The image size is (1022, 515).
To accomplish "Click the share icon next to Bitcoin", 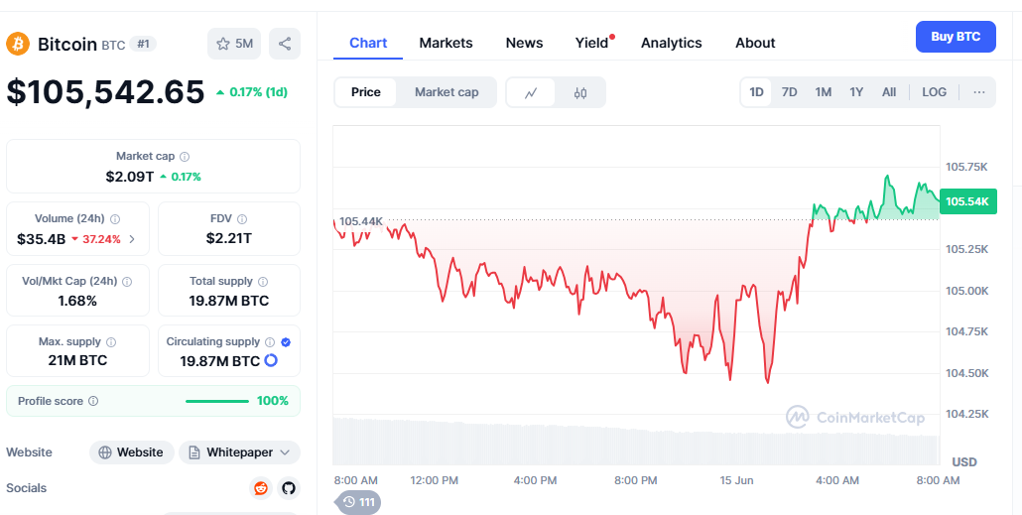I will pyautogui.click(x=285, y=44).
